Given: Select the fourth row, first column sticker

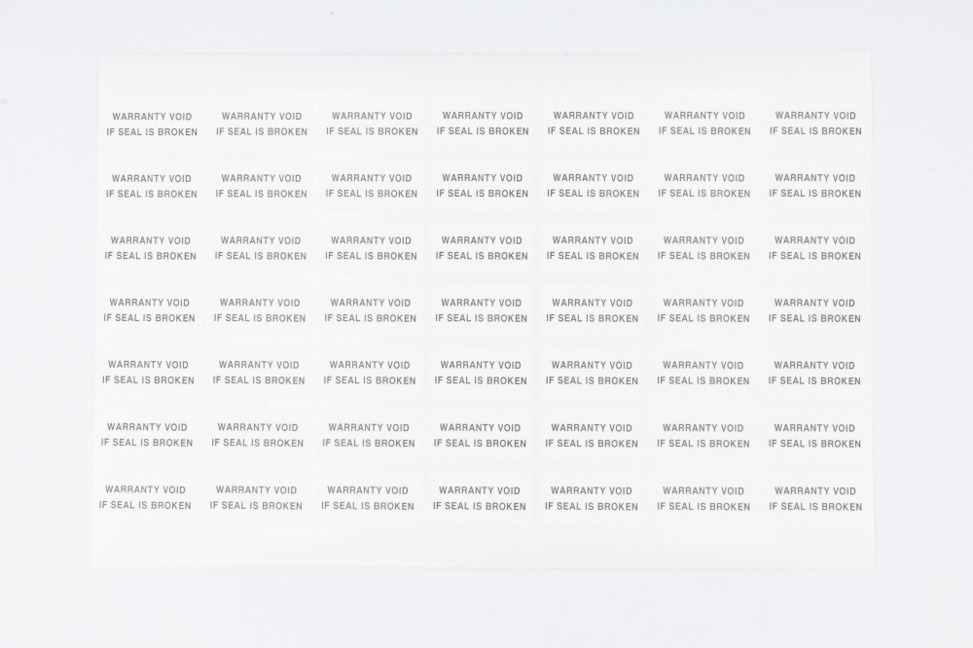Looking at the screenshot, I should click(x=149, y=310).
